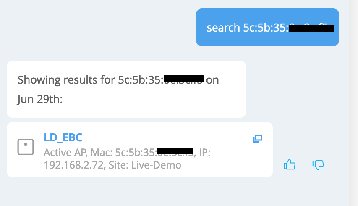Click the redacted MAC in the response bubble
This screenshot has width=358, height=206.
click(x=183, y=79)
